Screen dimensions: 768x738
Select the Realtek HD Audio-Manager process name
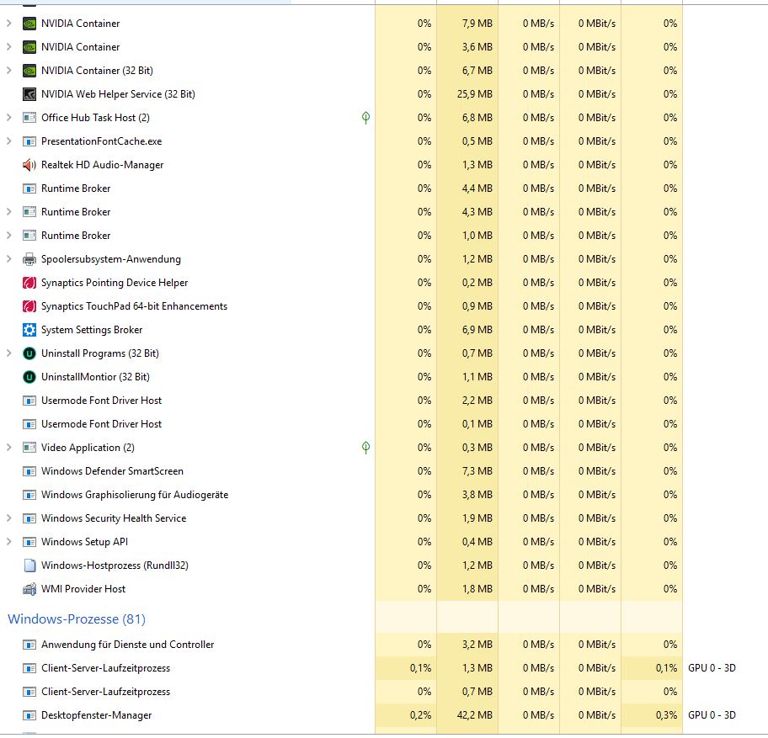[x=103, y=165]
